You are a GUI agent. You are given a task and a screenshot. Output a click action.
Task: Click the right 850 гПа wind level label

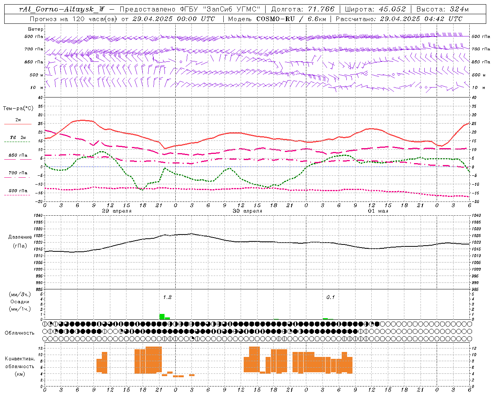point(481,62)
